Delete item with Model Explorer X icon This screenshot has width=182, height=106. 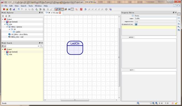pos(9,16)
